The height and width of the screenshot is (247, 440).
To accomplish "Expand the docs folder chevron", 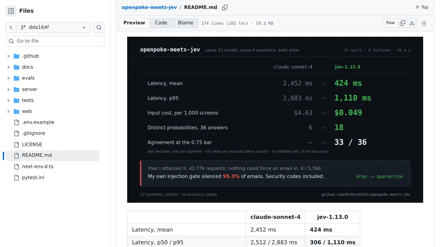I will (8, 67).
